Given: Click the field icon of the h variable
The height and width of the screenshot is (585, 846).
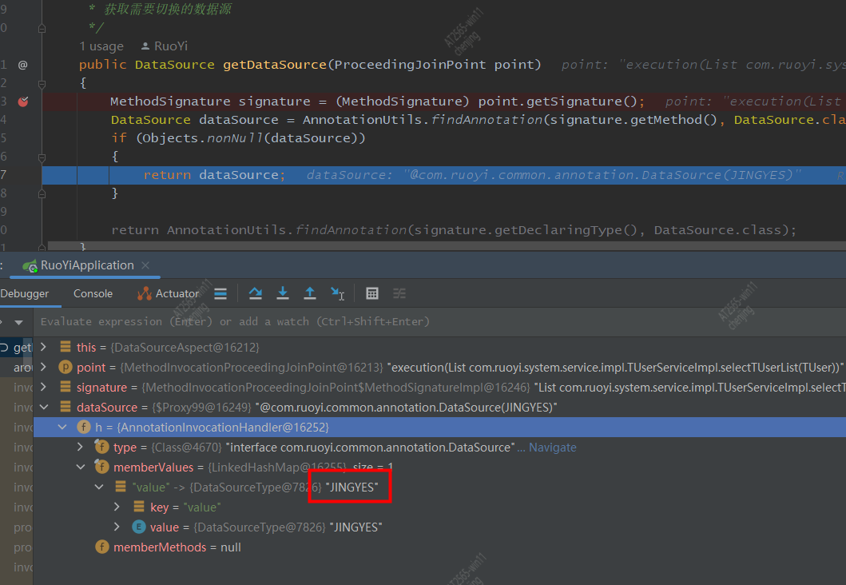Looking at the screenshot, I should pos(84,427).
